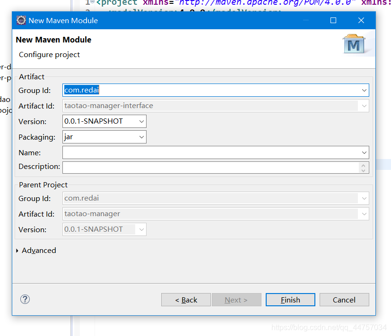Click the Maven M folder icon
391x336 pixels.
coord(354,44)
